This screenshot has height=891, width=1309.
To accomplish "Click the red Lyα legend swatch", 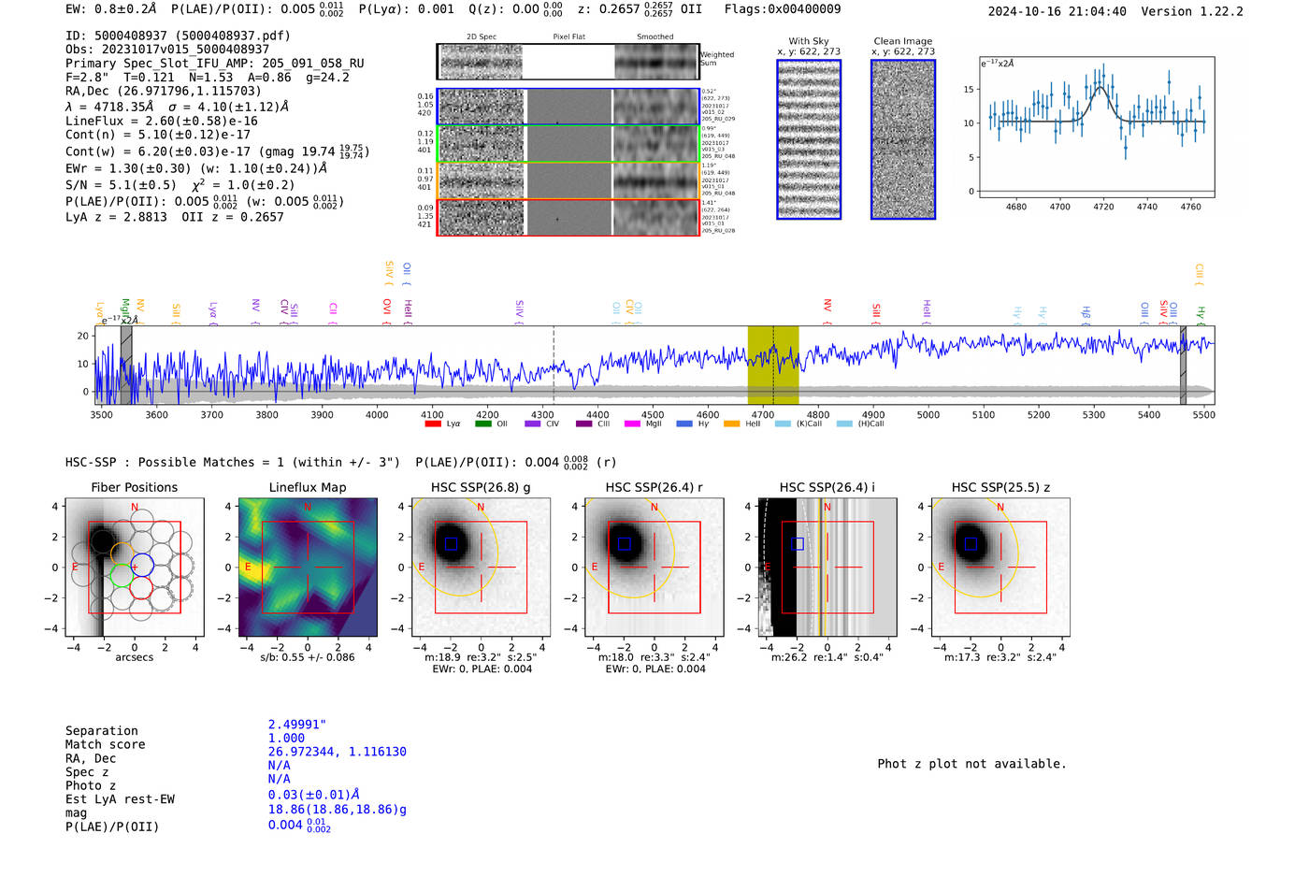I will (x=433, y=424).
